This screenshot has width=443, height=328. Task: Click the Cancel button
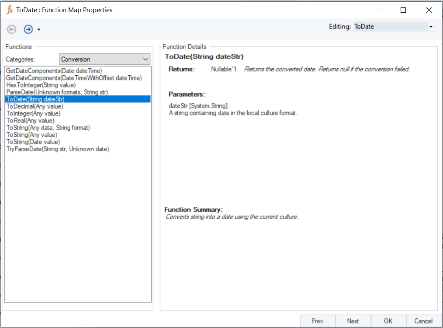click(x=423, y=321)
